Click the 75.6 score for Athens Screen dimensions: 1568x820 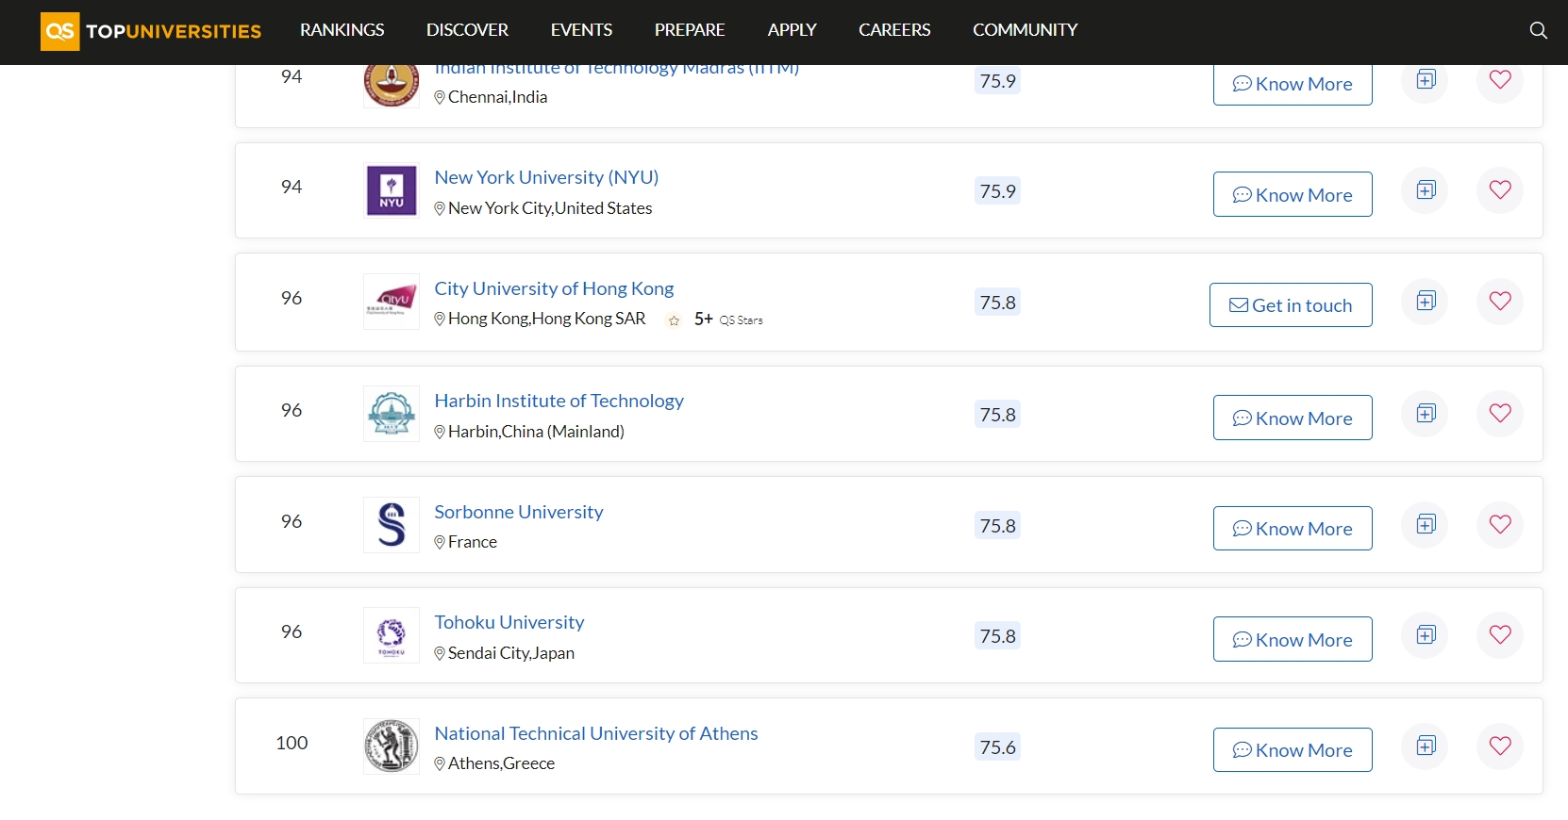997,747
